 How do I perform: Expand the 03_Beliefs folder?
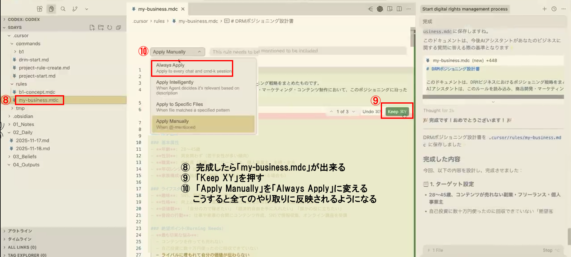pyautogui.click(x=25, y=157)
